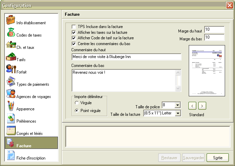Open the Taille de police dropdown

pos(177,105)
